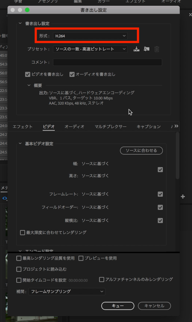192x322 pixels.
Task: Click the settings panel vertical scrollbar
Action: tap(178, 156)
